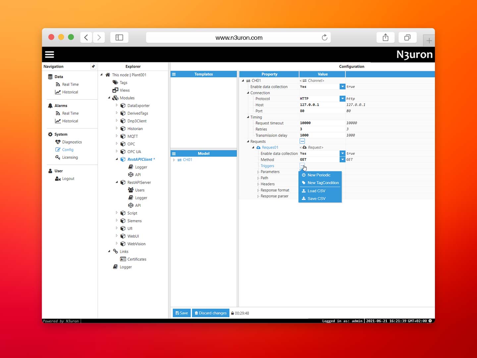Expand CH01 in the Model panel
Screen dimensions: 477x358
174,160
